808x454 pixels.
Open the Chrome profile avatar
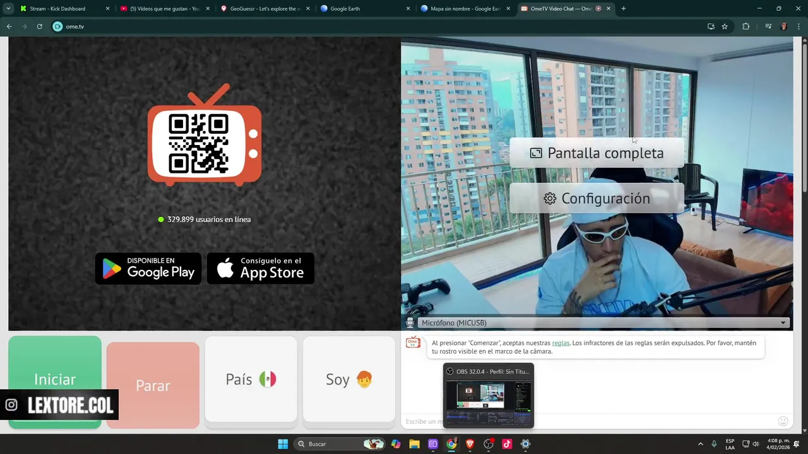coord(784,26)
